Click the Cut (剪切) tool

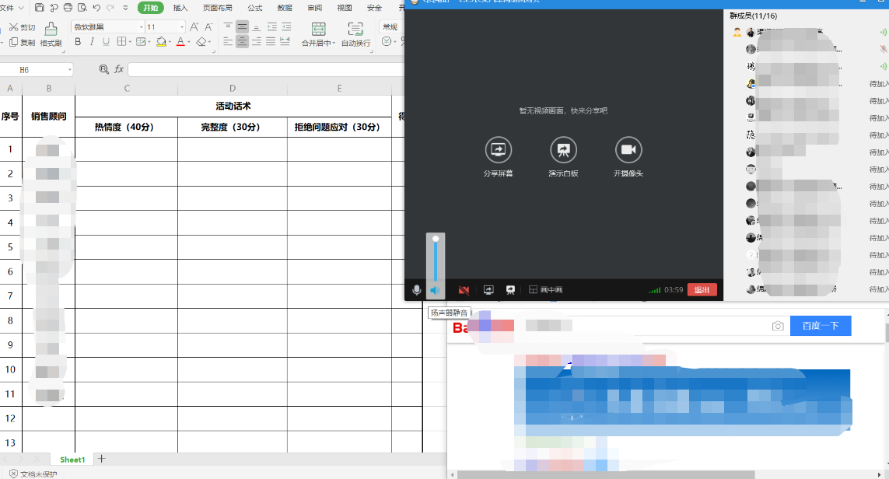22,27
